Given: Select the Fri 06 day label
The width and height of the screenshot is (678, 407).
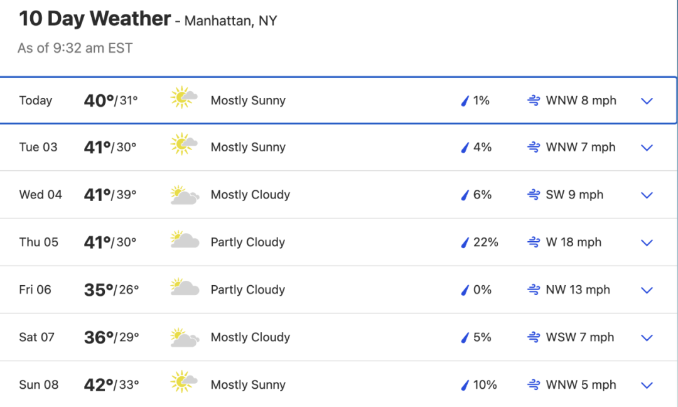Looking at the screenshot, I should pos(35,290).
